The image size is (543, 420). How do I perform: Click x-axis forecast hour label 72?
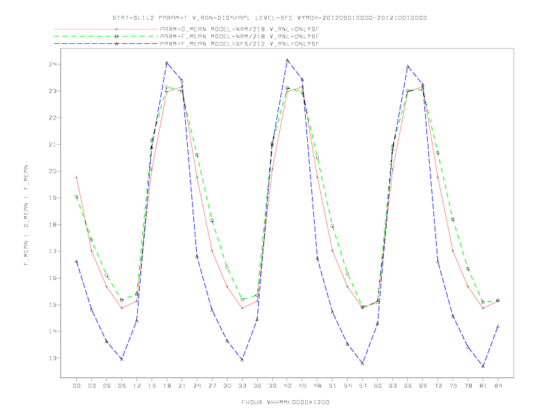[x=437, y=386]
